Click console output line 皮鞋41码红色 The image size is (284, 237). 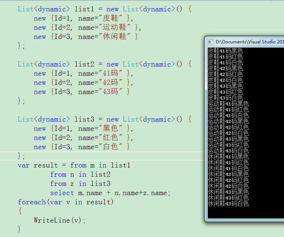(225, 57)
